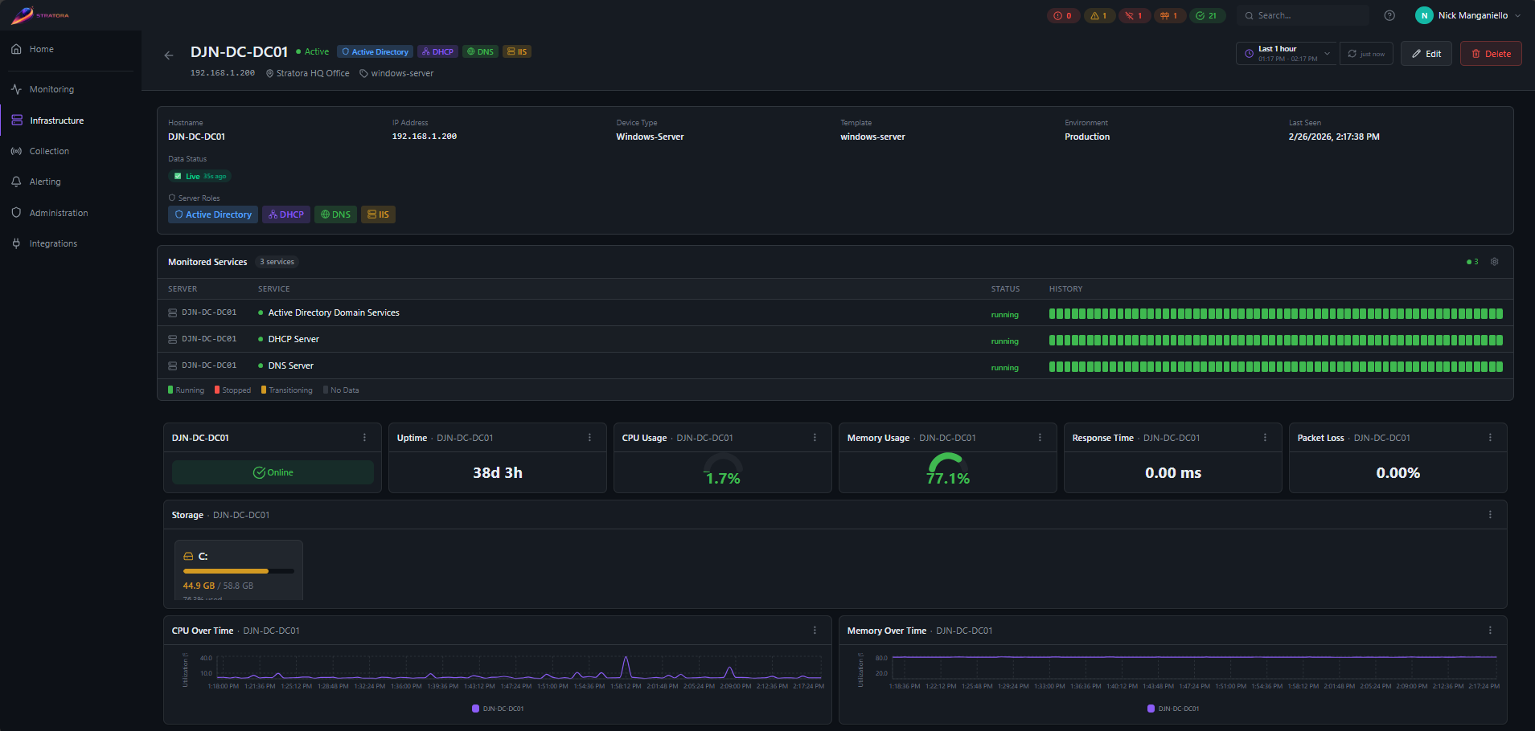Toggle DJN-DC-DC01 legend in Memory Over Time chart

click(1173, 709)
